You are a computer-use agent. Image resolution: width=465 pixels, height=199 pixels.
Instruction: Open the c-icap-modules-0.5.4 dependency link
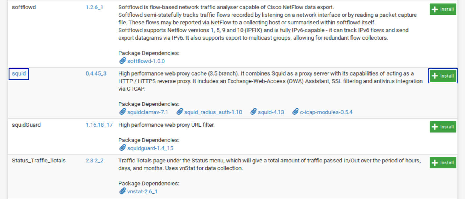326,112
